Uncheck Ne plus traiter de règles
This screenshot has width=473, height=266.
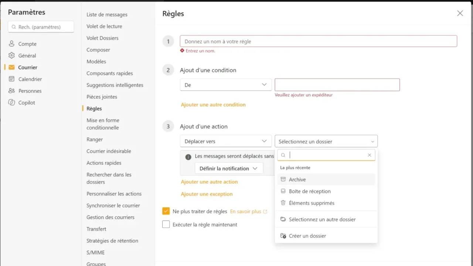point(166,212)
